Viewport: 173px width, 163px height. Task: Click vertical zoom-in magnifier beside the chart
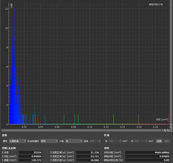pos(171,124)
